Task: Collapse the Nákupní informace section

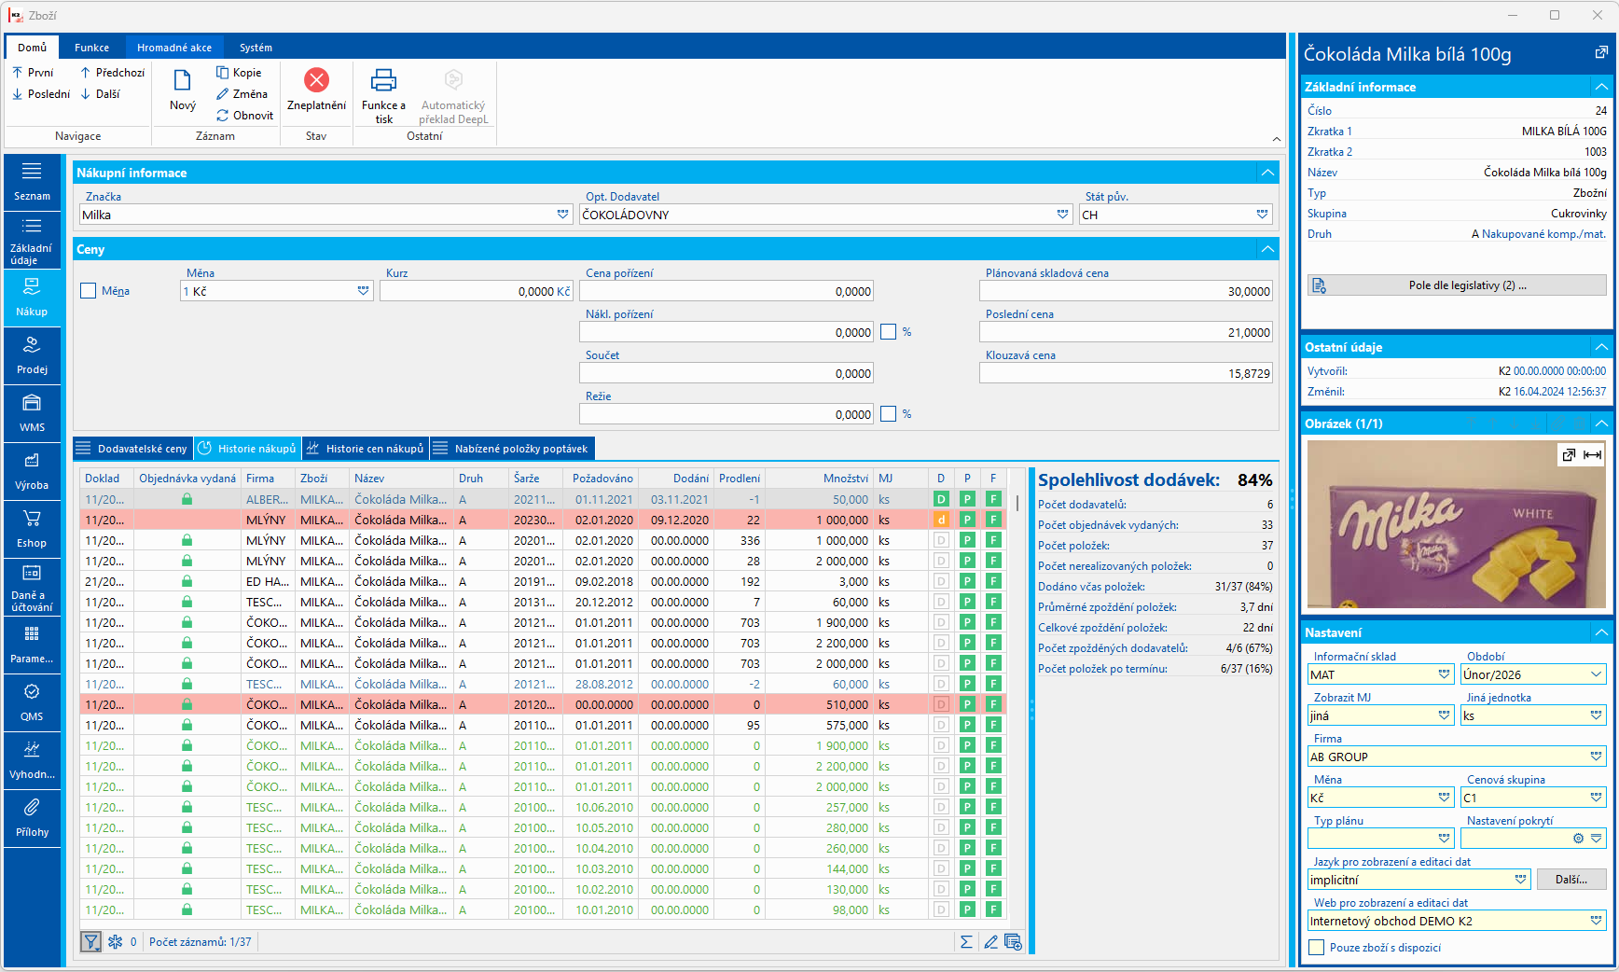Action: coord(1267,173)
